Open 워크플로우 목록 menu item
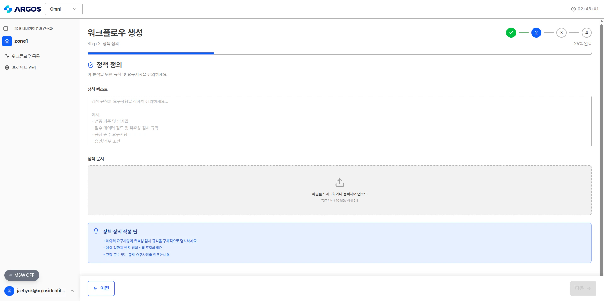The width and height of the screenshot is (604, 301). point(26,56)
